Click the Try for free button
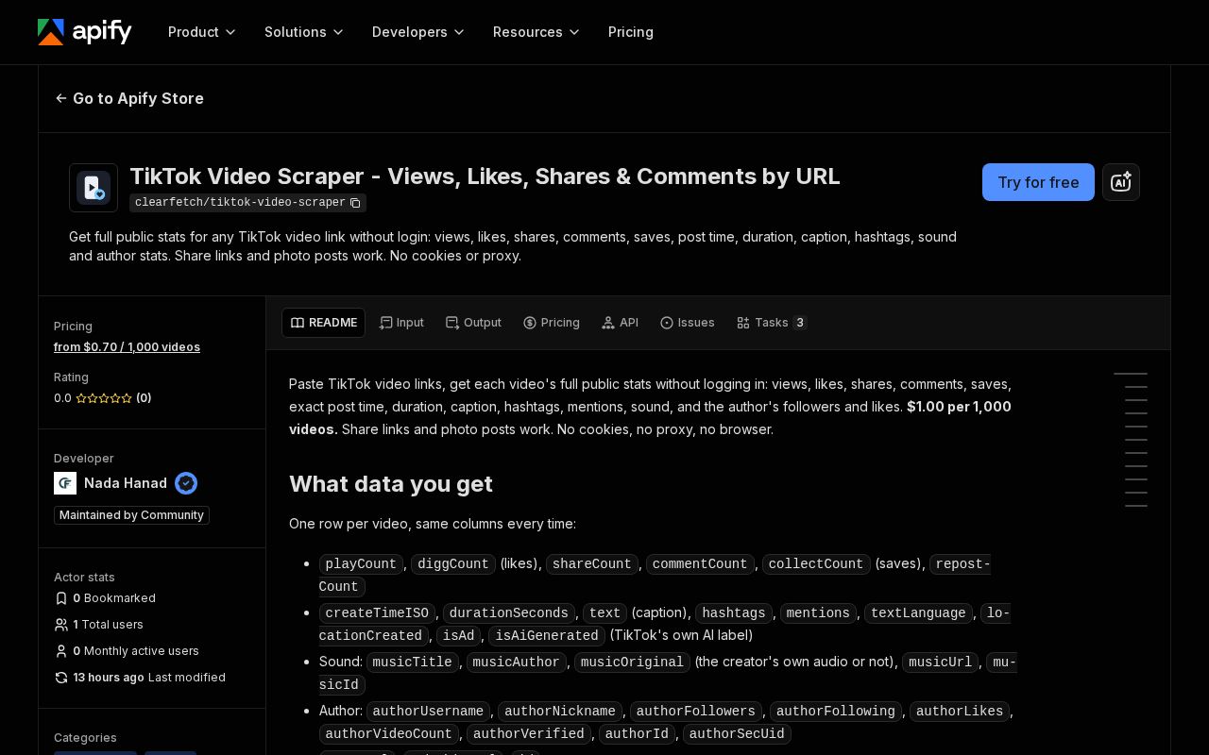 click(x=1038, y=182)
